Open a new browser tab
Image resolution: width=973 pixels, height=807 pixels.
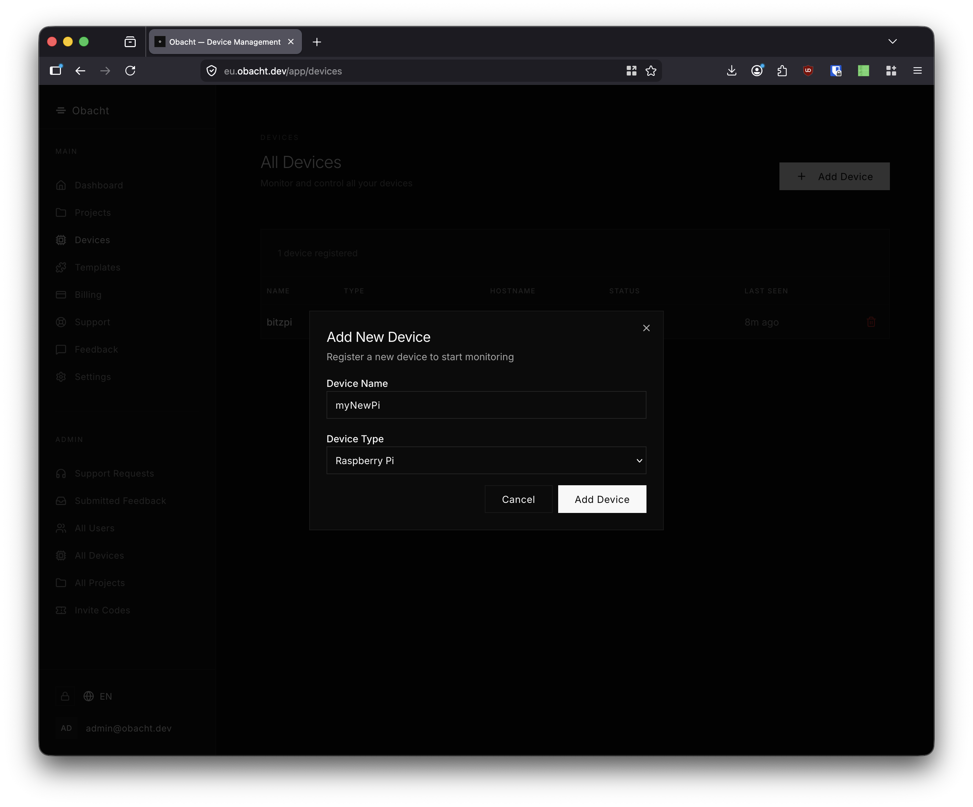tap(317, 42)
